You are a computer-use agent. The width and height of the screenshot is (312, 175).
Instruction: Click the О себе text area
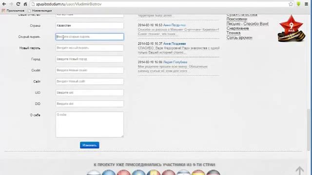(x=90, y=124)
